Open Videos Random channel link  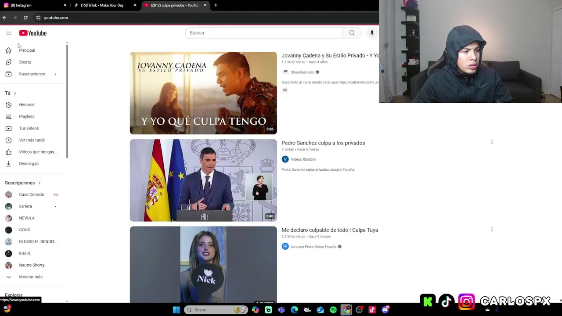point(303,160)
